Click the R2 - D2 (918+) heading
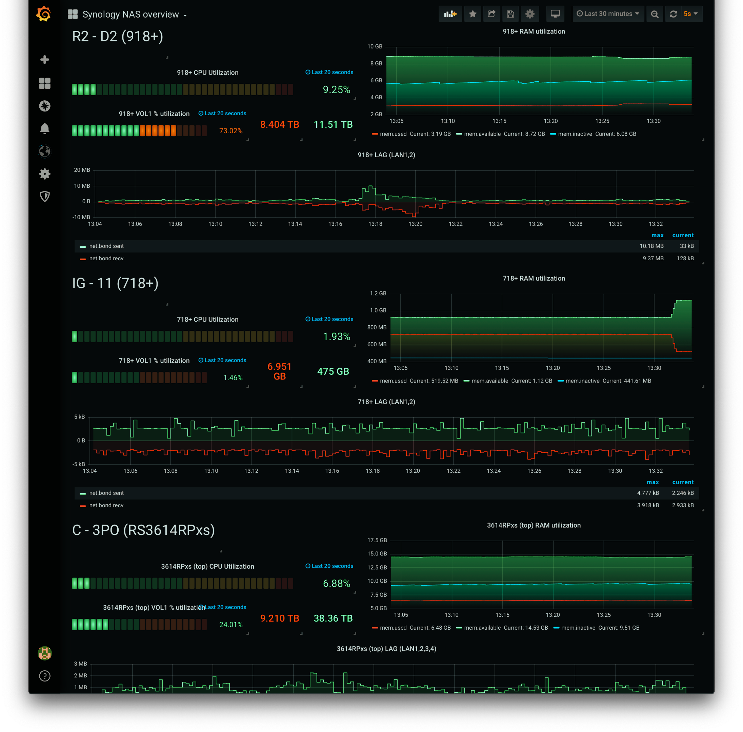The width and height of the screenshot is (743, 732). point(118,36)
